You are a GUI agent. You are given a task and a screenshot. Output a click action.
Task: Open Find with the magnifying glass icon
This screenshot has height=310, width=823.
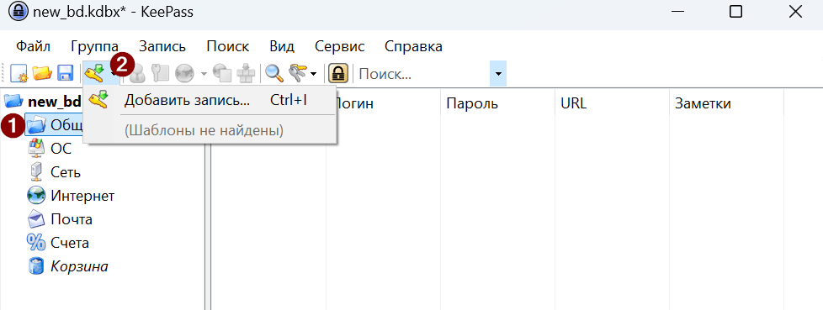[274, 74]
